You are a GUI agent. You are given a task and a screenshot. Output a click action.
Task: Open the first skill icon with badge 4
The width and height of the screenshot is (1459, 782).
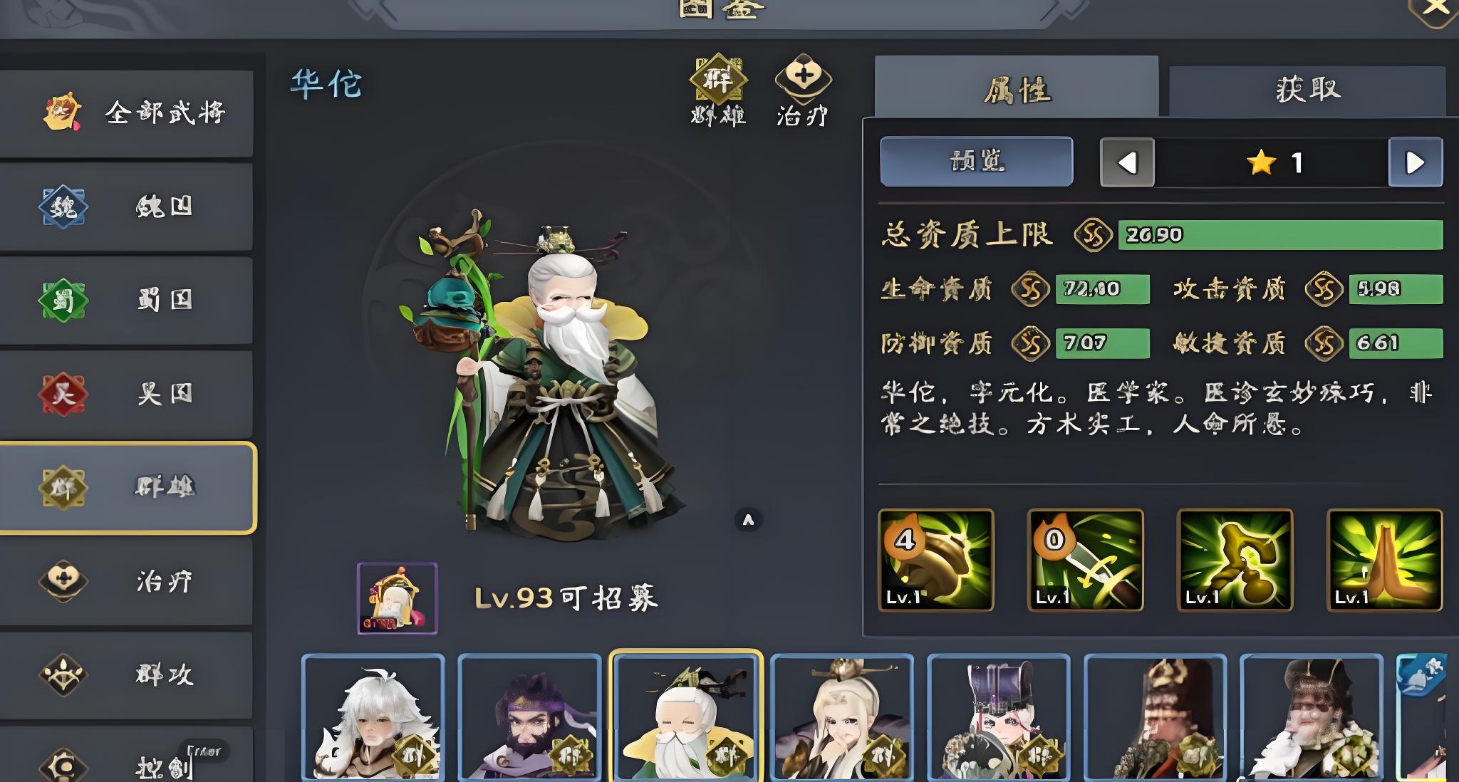click(x=936, y=560)
